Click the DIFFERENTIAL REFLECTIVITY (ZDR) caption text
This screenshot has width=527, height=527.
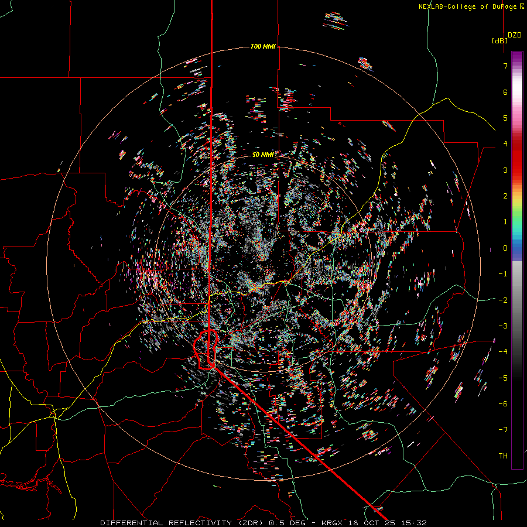pyautogui.click(x=183, y=523)
